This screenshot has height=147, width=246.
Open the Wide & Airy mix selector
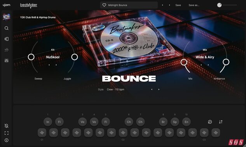click(x=205, y=57)
